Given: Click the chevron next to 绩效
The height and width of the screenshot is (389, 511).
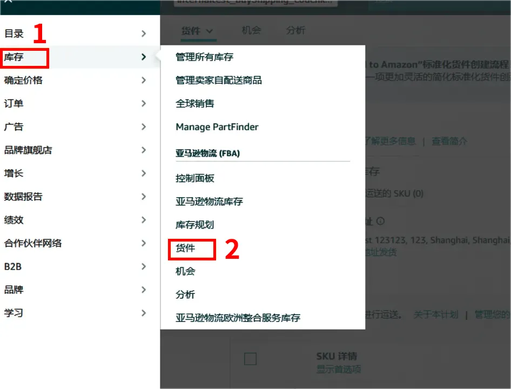Looking at the screenshot, I should (x=143, y=220).
